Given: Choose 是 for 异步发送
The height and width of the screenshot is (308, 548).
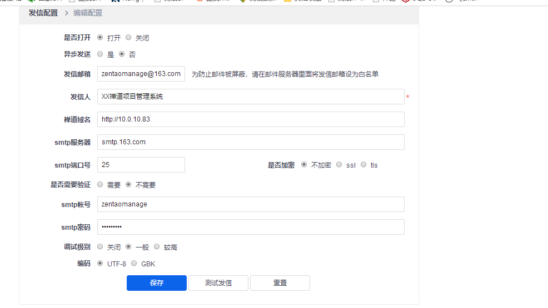Looking at the screenshot, I should [100, 54].
